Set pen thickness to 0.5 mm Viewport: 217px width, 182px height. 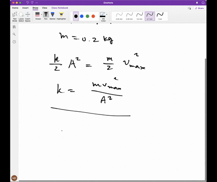[x=140, y=16]
